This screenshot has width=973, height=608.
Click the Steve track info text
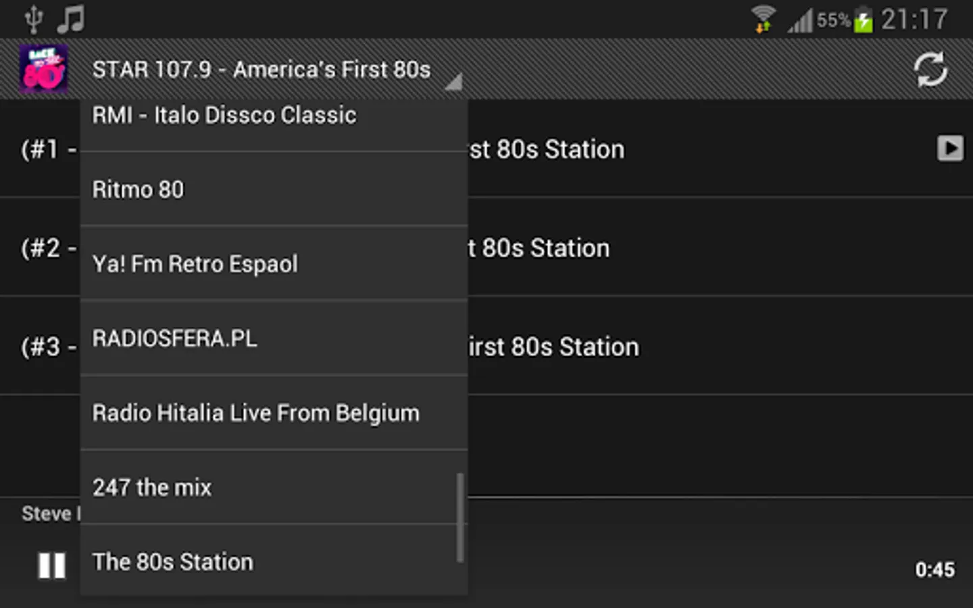pyautogui.click(x=51, y=513)
